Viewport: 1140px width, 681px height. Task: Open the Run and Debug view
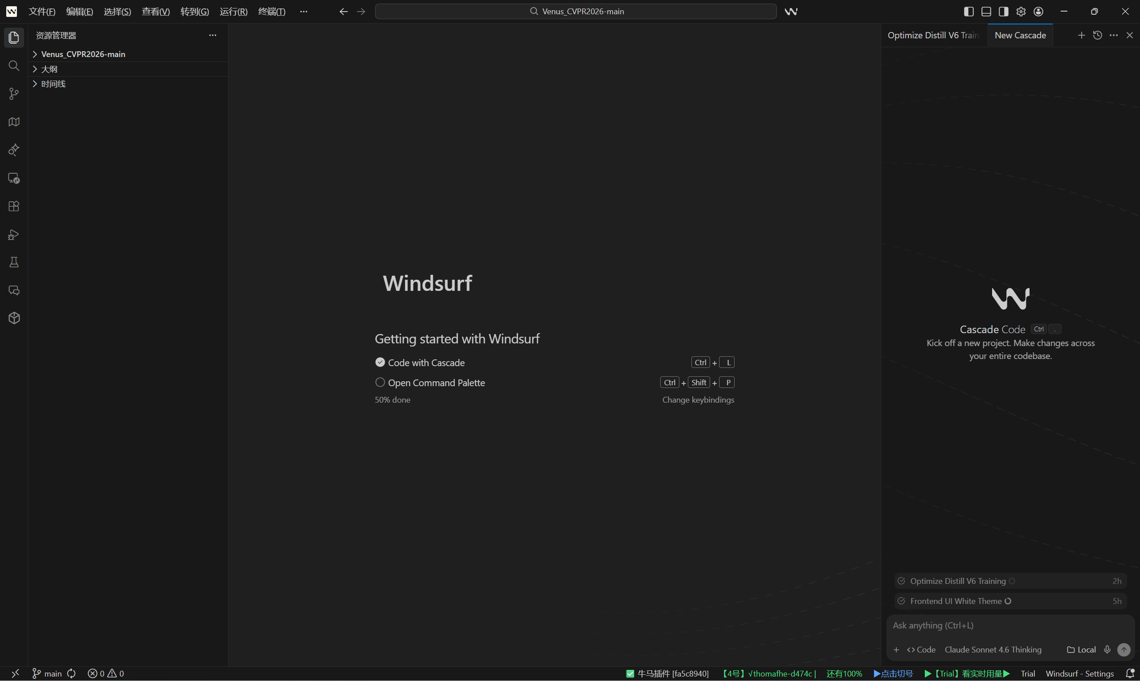coord(14,234)
